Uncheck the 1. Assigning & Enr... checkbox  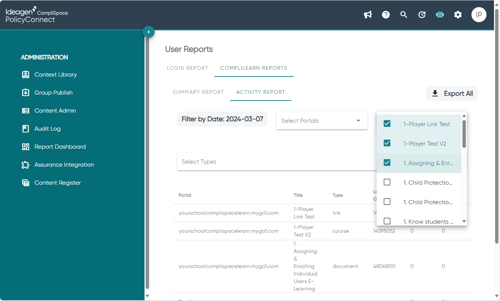[387, 163]
